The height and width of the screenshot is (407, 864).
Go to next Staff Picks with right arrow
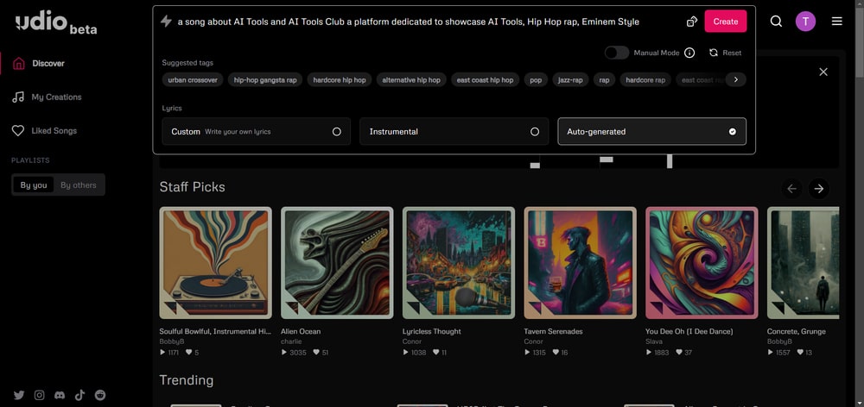tap(819, 189)
